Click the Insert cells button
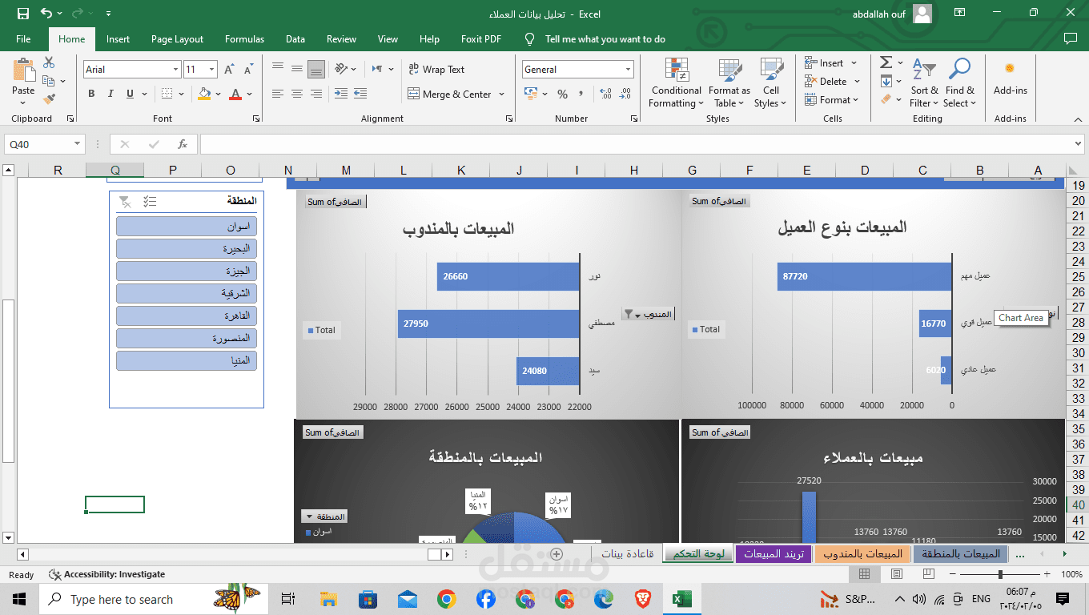 point(825,63)
